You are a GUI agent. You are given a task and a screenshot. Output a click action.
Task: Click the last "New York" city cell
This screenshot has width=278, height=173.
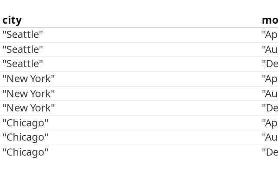[29, 108]
